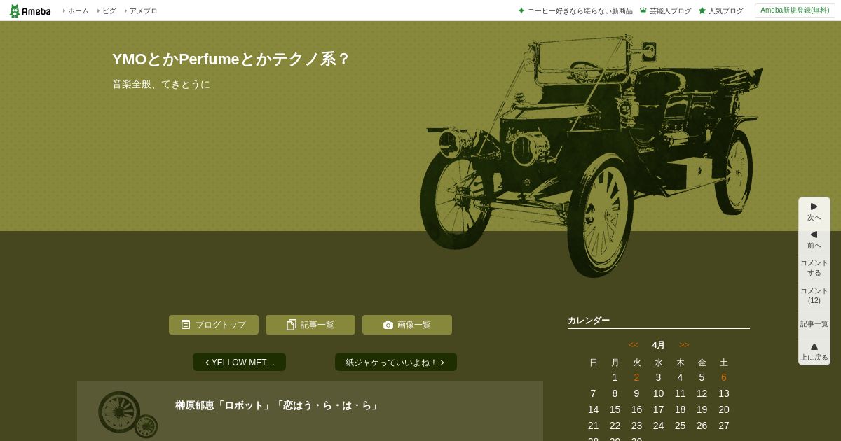Click calendar date 20

(724, 409)
